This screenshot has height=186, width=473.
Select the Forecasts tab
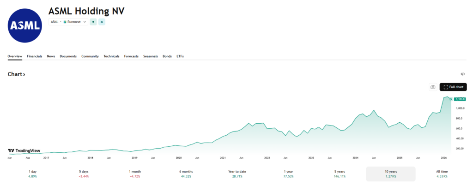pyautogui.click(x=131, y=56)
